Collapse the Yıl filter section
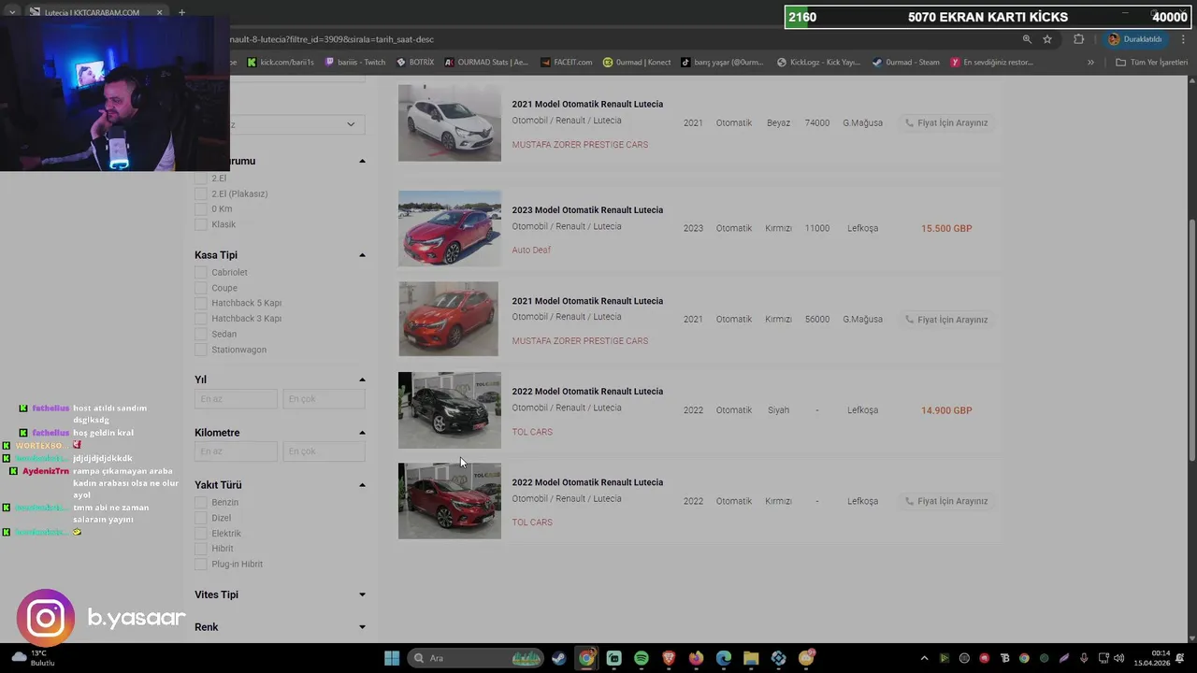The image size is (1197, 673). click(x=362, y=379)
